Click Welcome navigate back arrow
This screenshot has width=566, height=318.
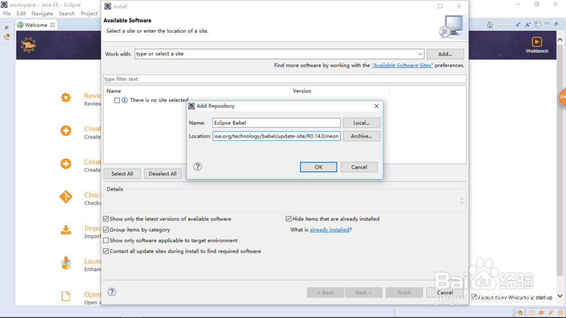(499, 24)
